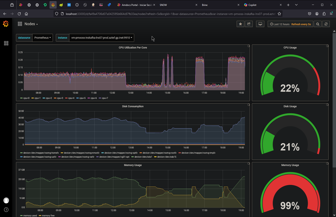The image size is (336, 217).
Task: Hide the memory free series in legend
Action: click(x=49, y=215)
